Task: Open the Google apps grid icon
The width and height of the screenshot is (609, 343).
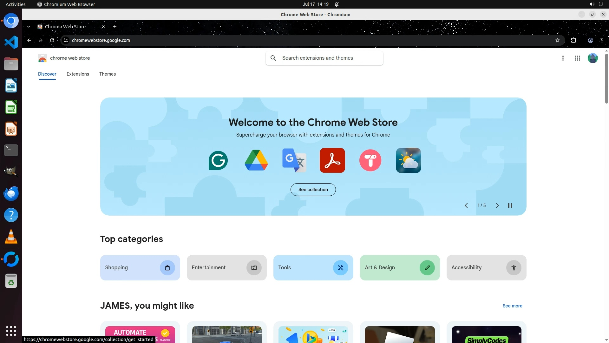Action: 577,58
